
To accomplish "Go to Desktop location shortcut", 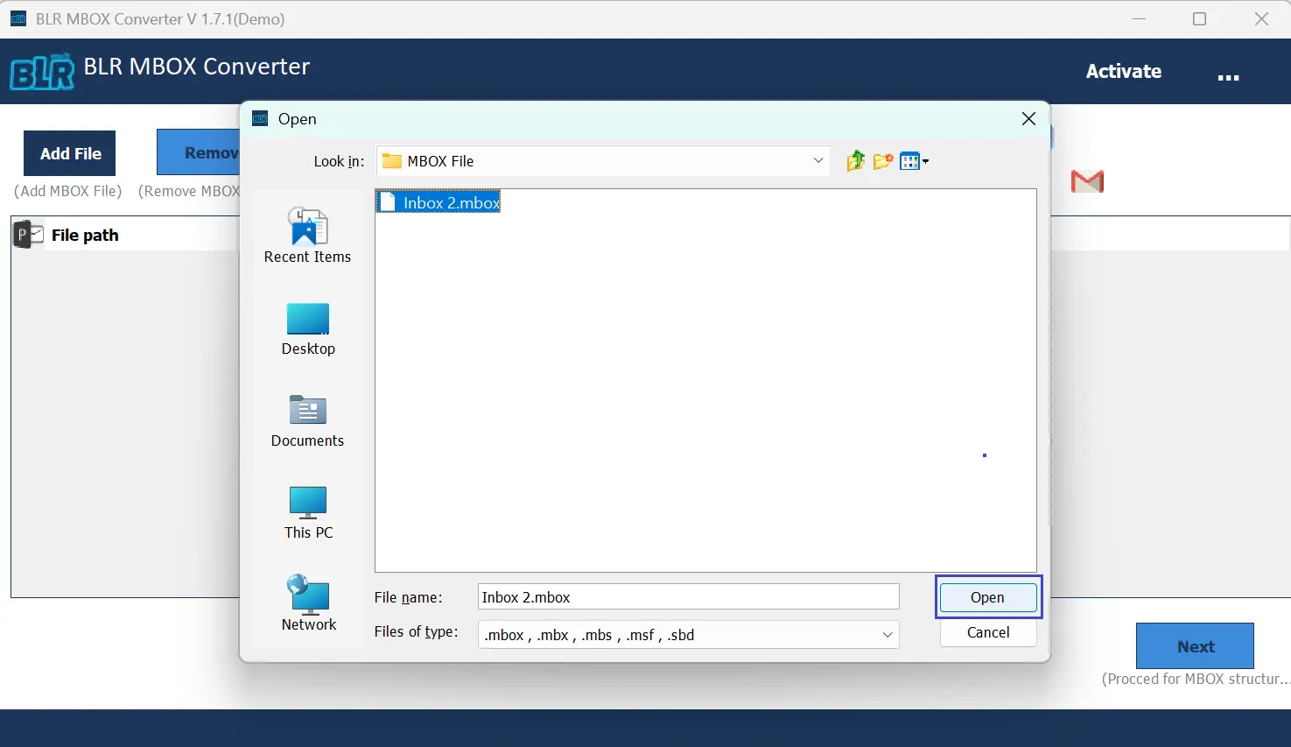I will (x=307, y=329).
